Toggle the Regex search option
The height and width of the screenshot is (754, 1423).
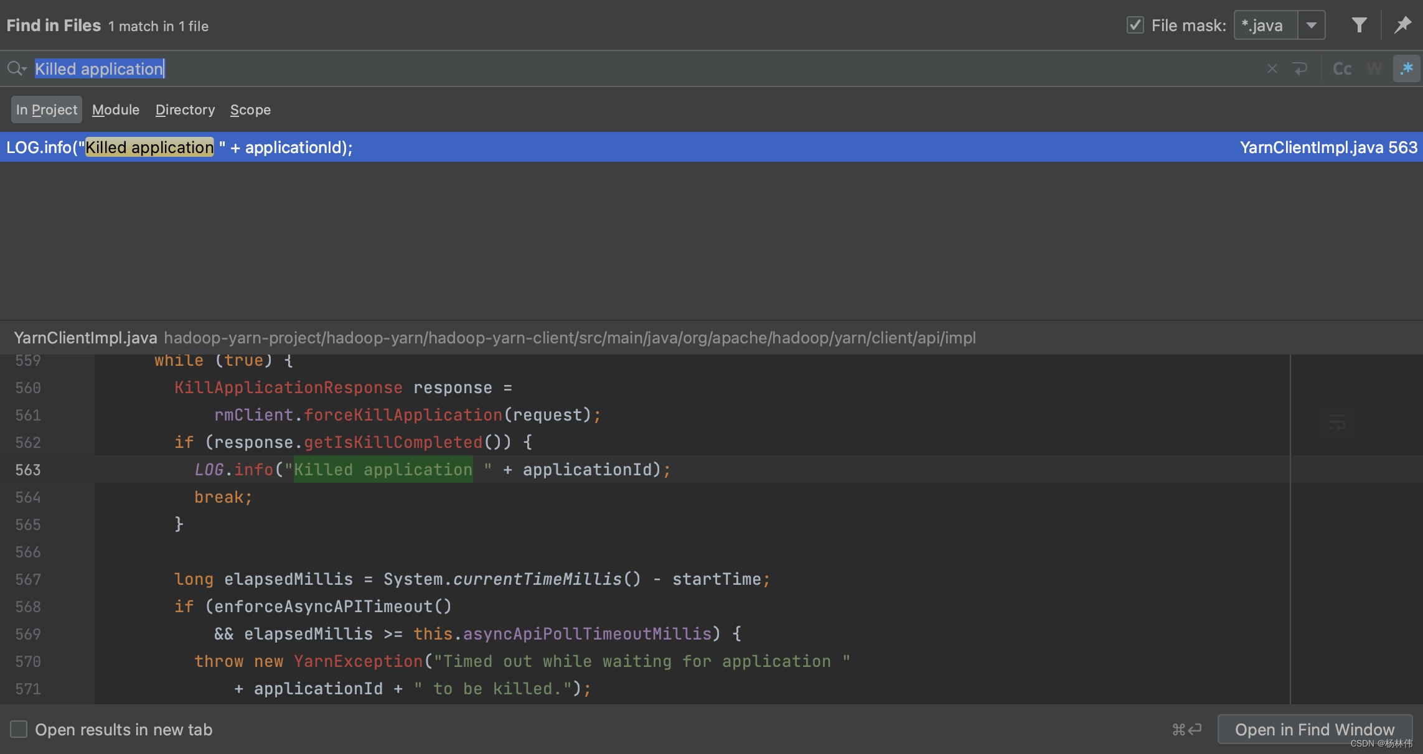point(1406,68)
